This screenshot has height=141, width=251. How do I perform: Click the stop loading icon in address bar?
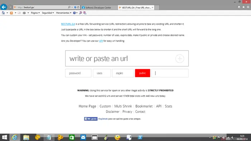tap(75, 7)
